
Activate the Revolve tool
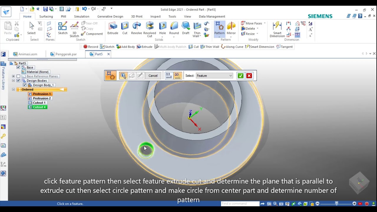click(136, 28)
